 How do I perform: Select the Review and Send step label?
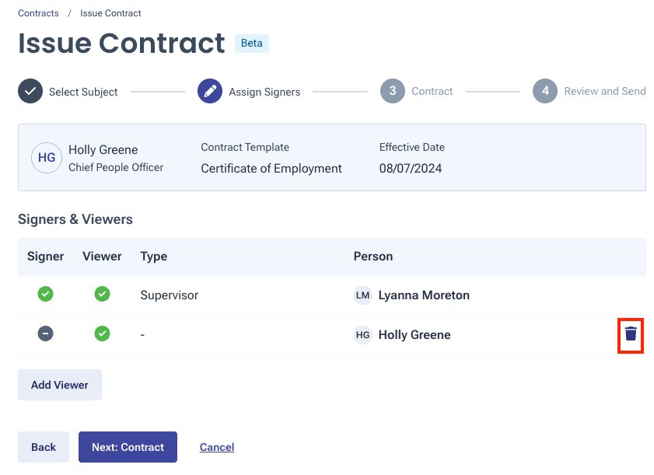pyautogui.click(x=604, y=91)
